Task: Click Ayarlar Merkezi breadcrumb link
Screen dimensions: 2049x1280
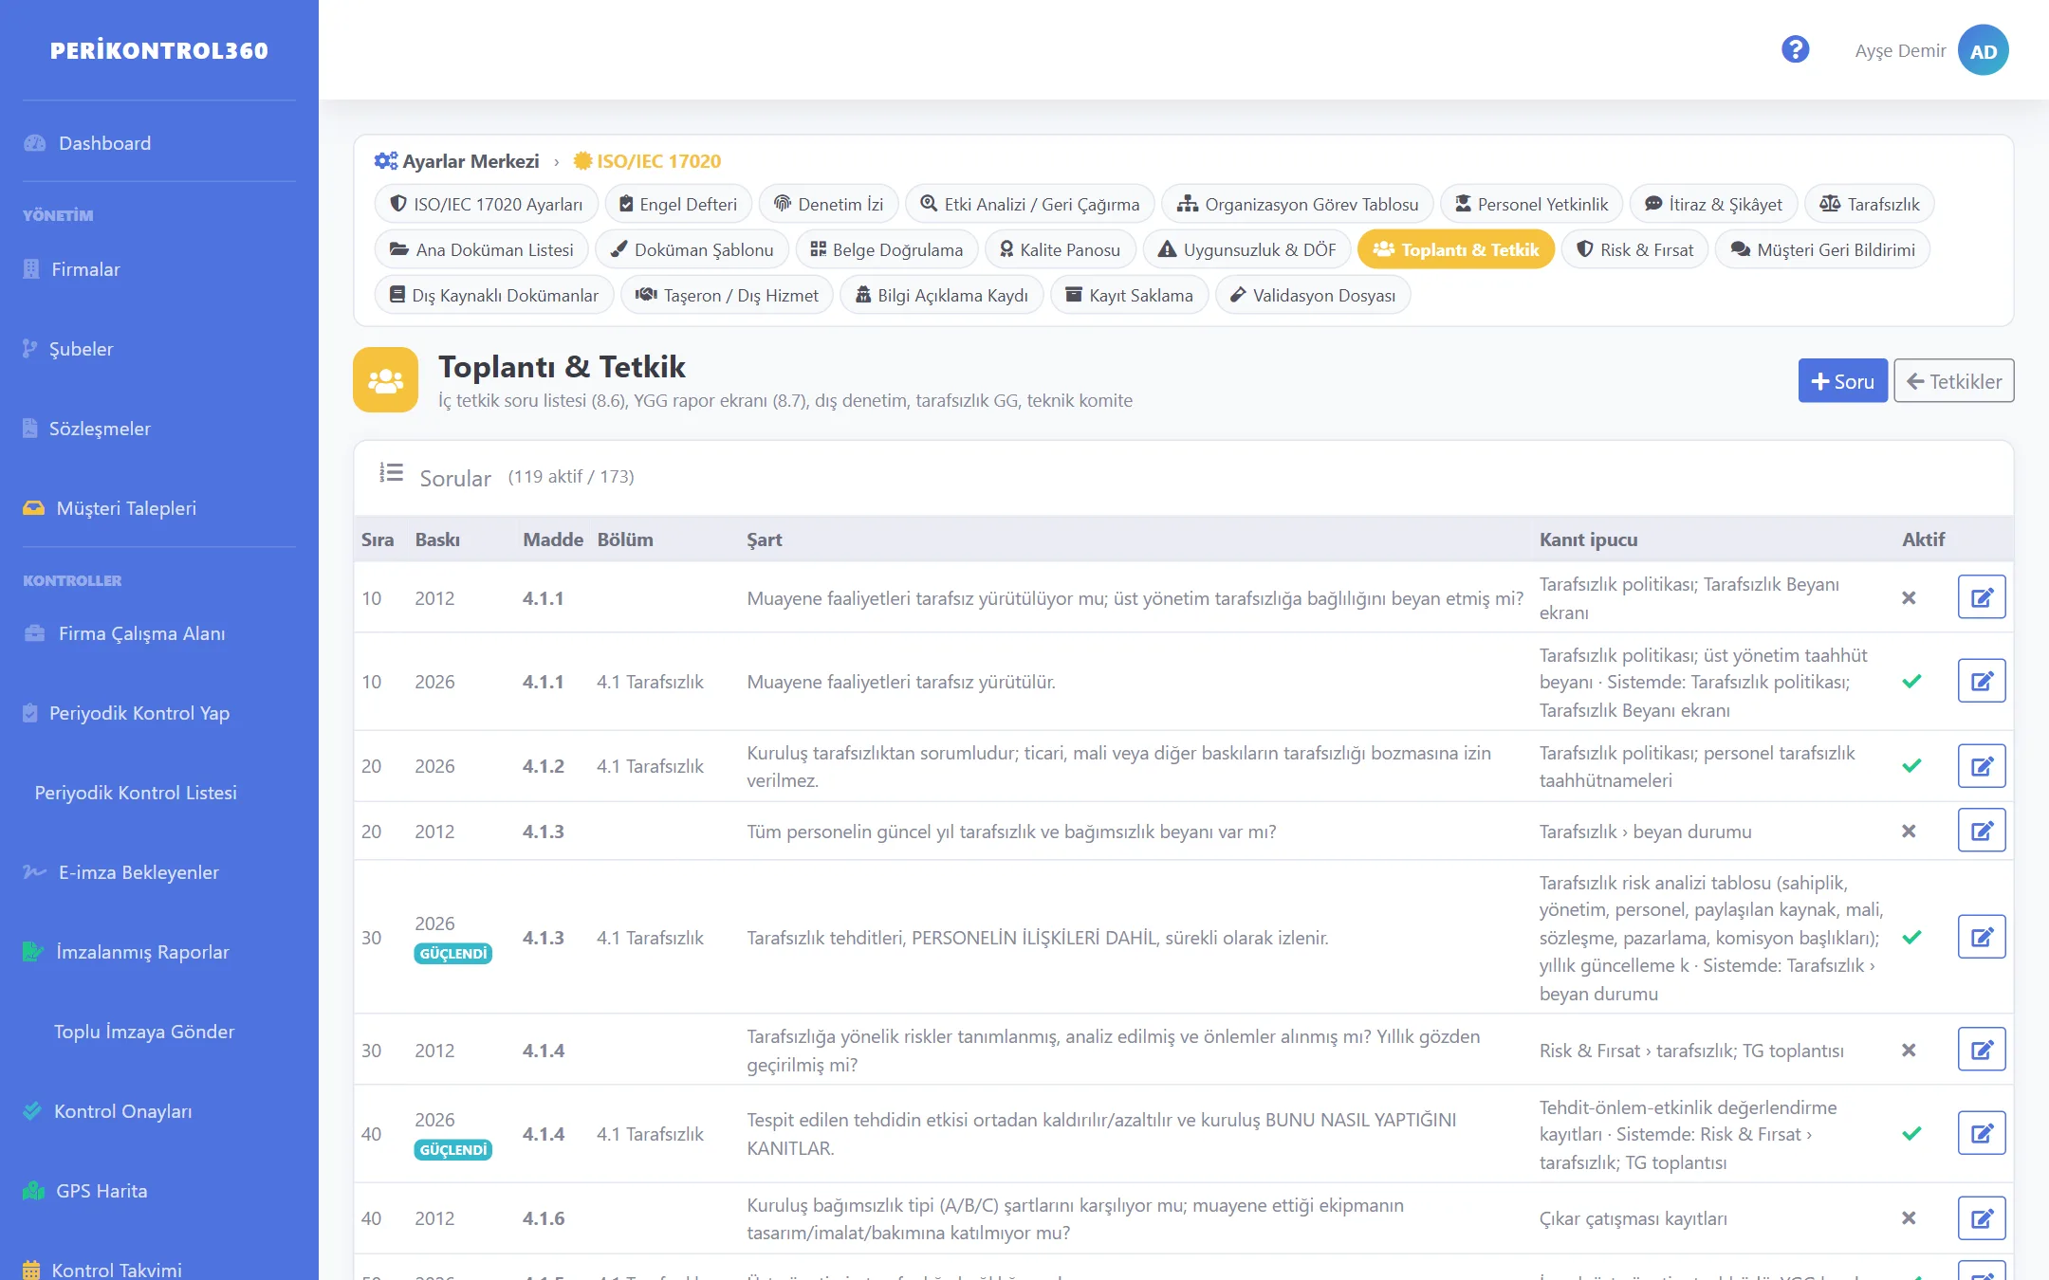Action: [457, 161]
